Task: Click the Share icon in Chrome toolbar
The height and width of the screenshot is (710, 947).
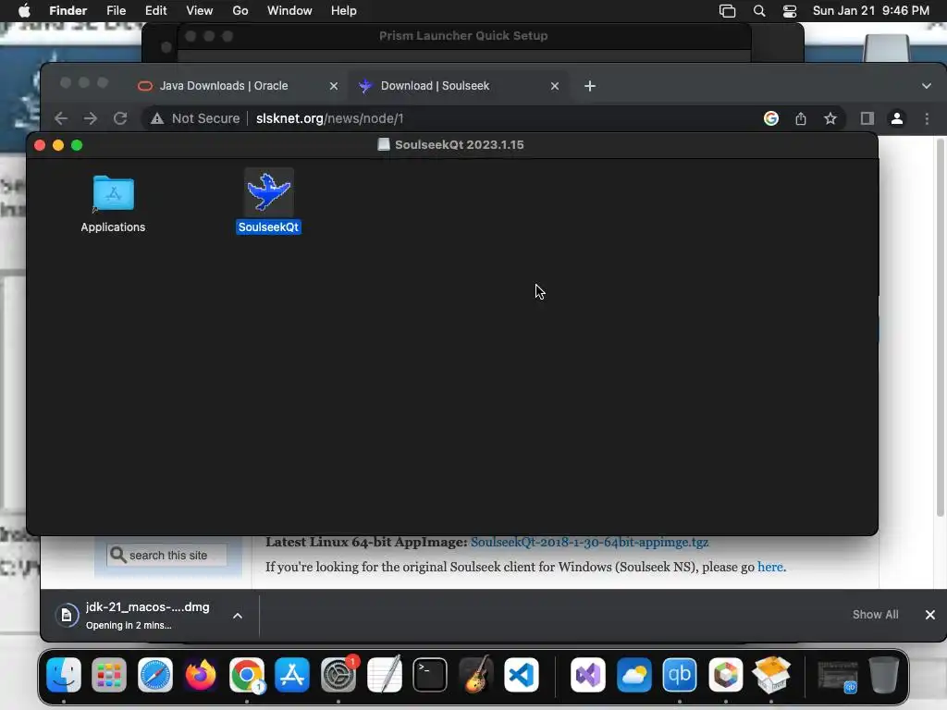Action: click(801, 118)
